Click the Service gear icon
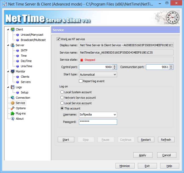The image size is (184, 173). pos(13,103)
